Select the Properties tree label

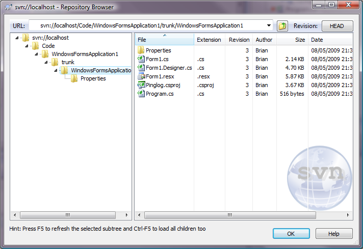(x=93, y=78)
